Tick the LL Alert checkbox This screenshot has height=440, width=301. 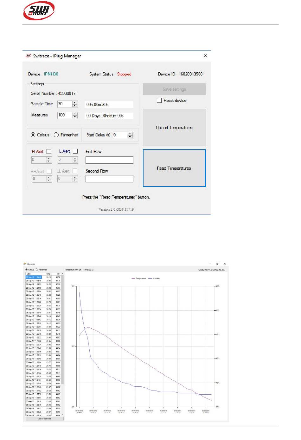[x=75, y=171]
